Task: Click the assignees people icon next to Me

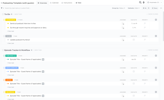Action: coord(149,8)
